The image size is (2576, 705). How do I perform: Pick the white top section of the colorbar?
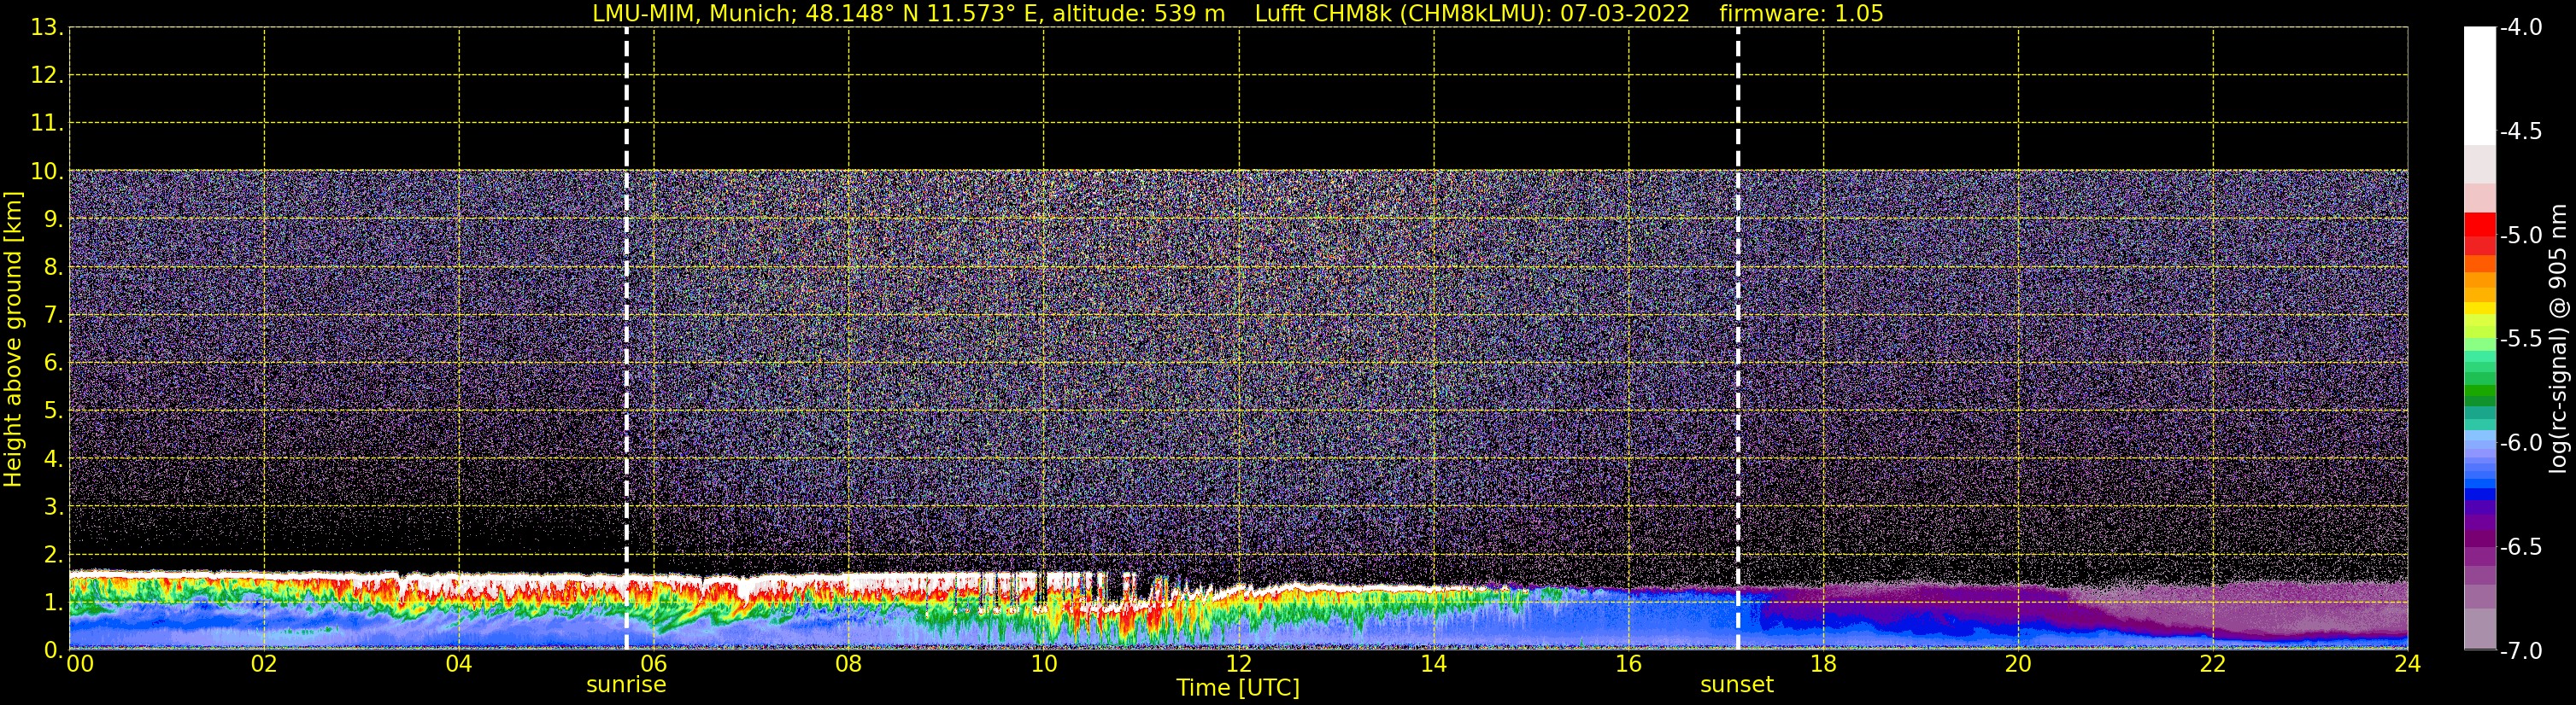tap(2479, 84)
